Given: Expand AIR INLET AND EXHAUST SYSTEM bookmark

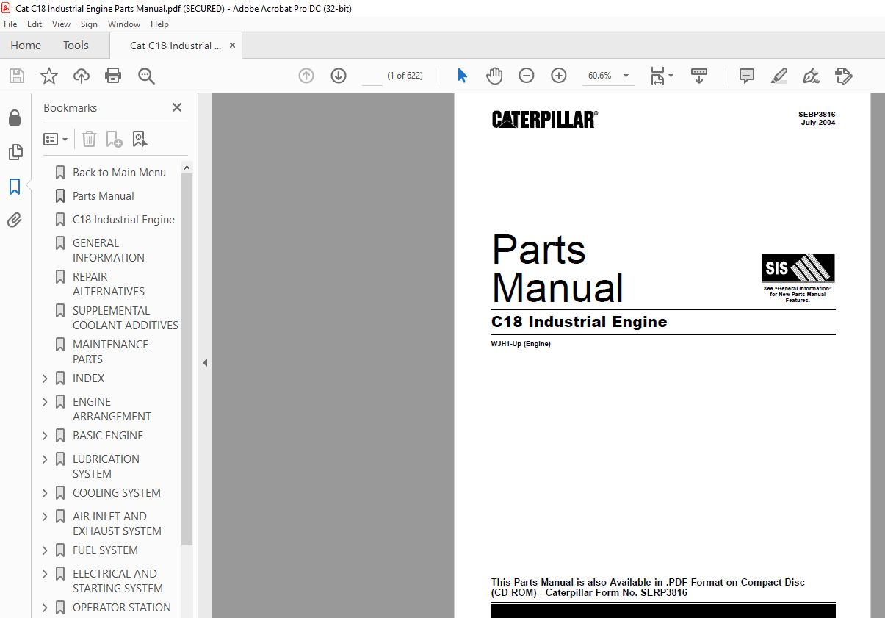Looking at the screenshot, I should pos(45,517).
